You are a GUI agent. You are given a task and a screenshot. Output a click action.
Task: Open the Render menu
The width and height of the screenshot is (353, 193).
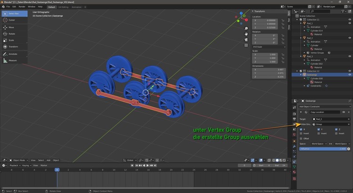22,7
